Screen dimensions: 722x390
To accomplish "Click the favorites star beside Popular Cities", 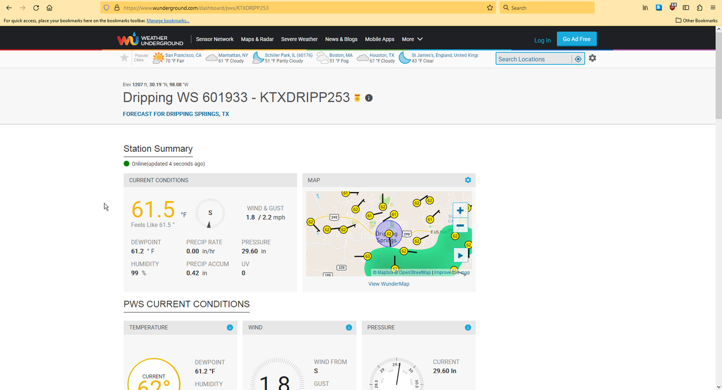I will [x=124, y=58].
